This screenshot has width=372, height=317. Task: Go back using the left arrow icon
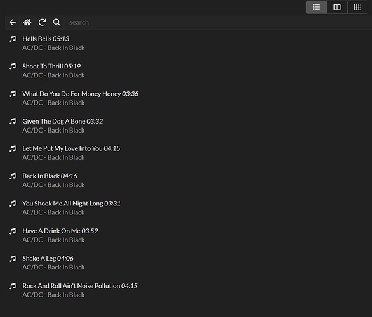[x=13, y=23]
